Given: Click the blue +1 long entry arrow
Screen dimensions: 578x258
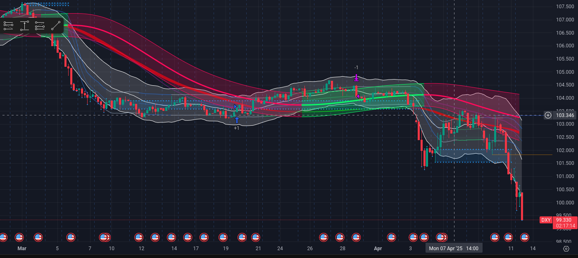Looking at the screenshot, I should coord(237,120).
